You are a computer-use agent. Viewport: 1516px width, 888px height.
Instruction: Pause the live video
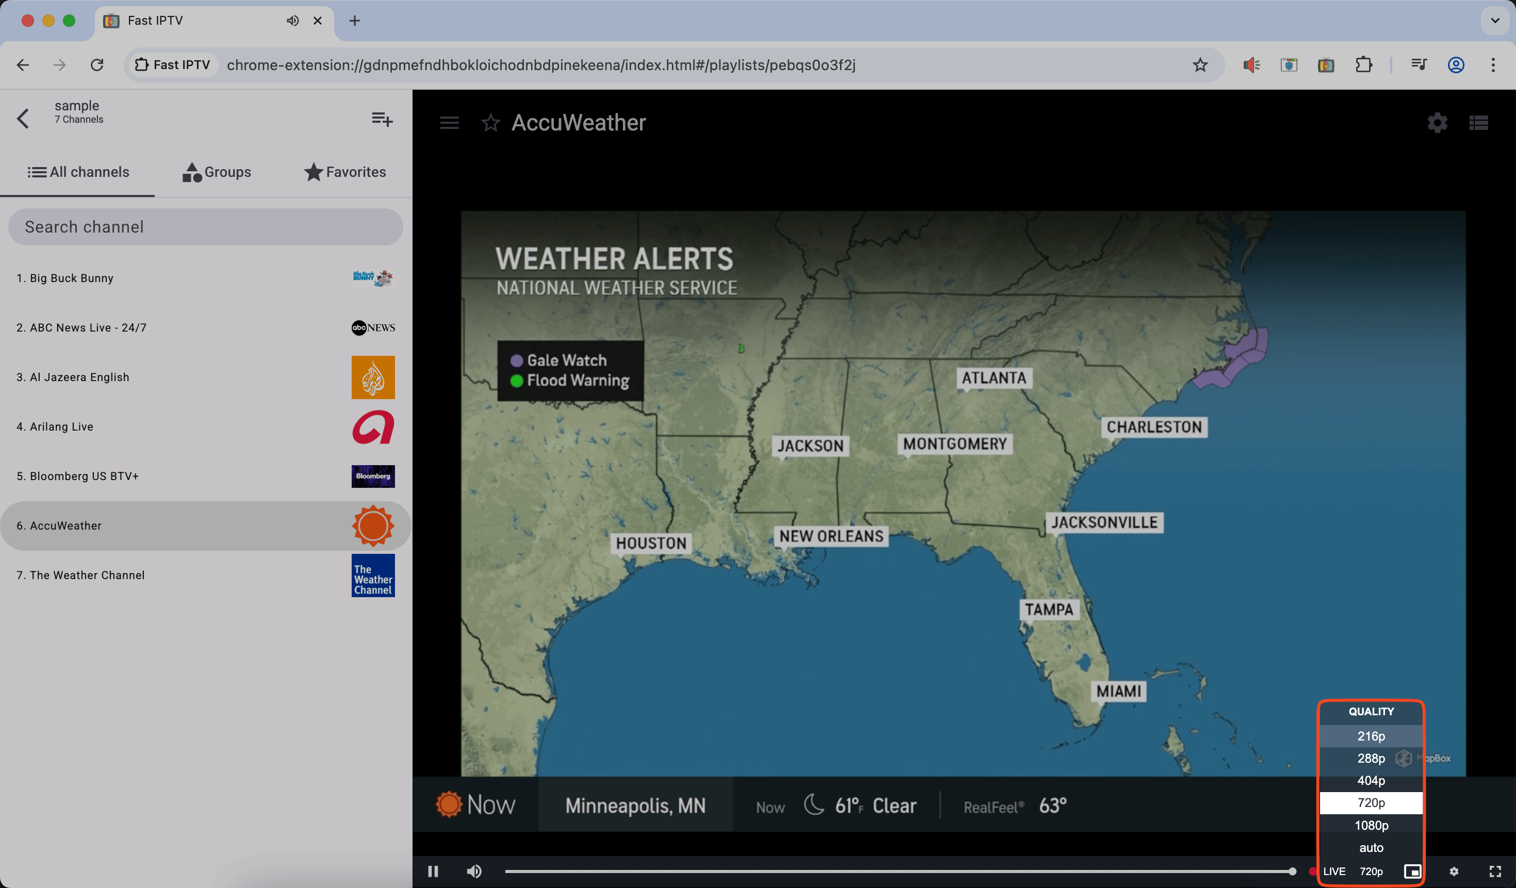pyautogui.click(x=433, y=871)
